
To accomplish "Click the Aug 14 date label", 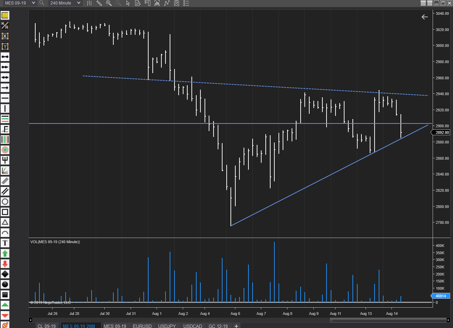I will (392, 314).
